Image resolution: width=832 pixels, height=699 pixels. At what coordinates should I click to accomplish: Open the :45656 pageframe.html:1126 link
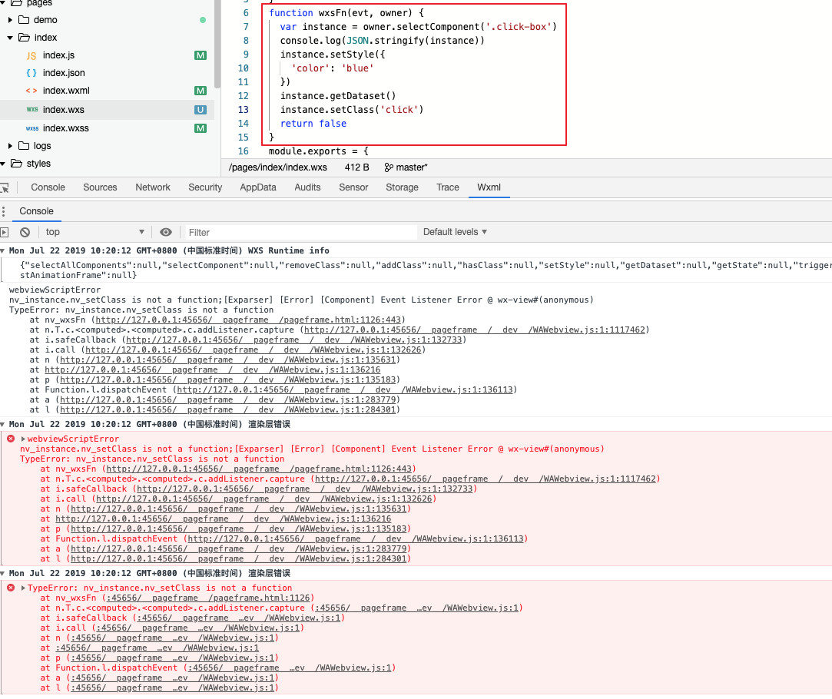coord(208,598)
